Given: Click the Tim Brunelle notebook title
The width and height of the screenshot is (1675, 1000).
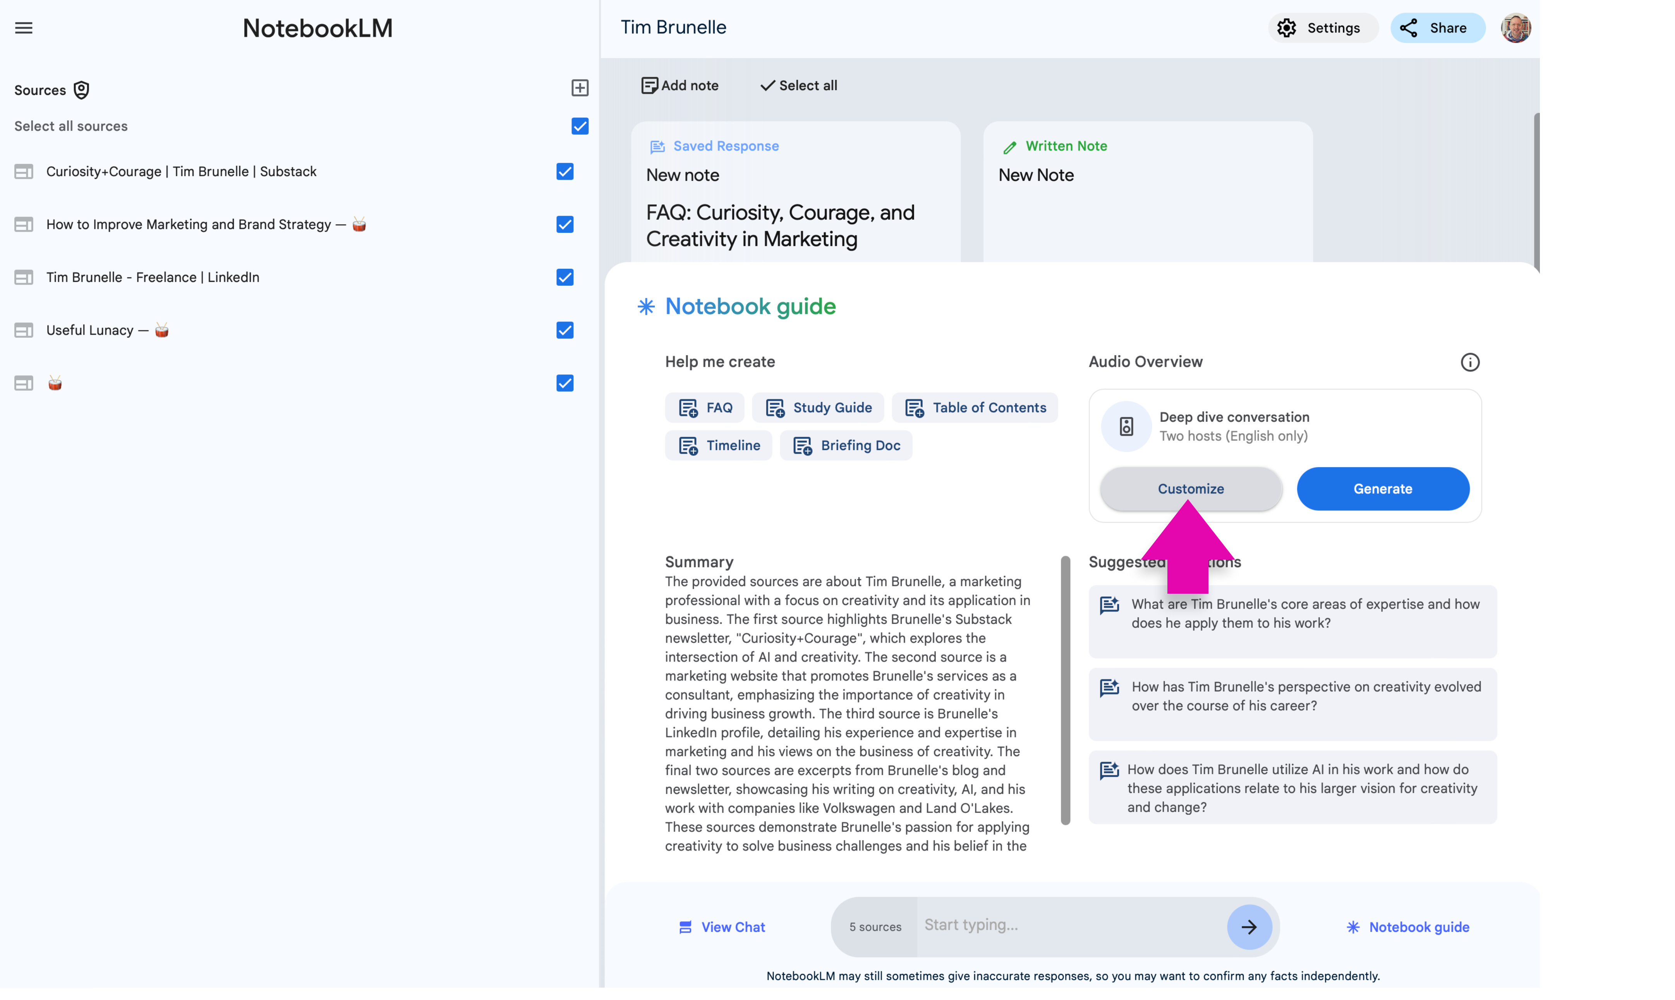Looking at the screenshot, I should tap(673, 27).
